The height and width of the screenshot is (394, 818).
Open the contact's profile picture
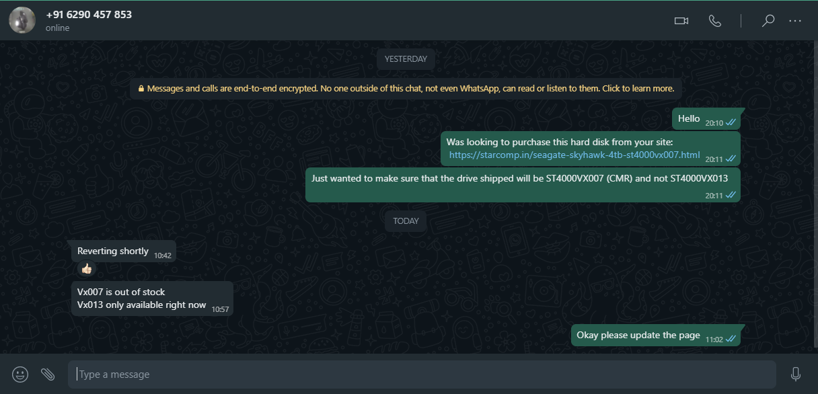[22, 20]
